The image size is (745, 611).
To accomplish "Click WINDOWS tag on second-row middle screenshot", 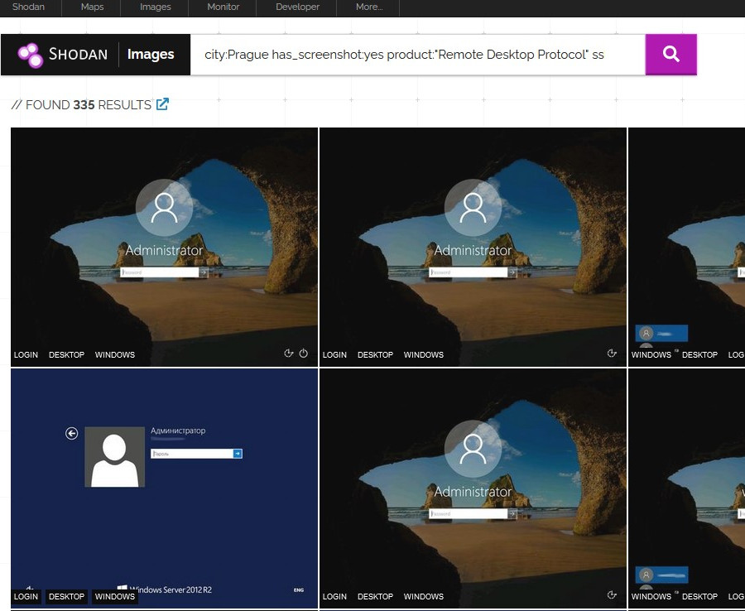I will pos(424,596).
